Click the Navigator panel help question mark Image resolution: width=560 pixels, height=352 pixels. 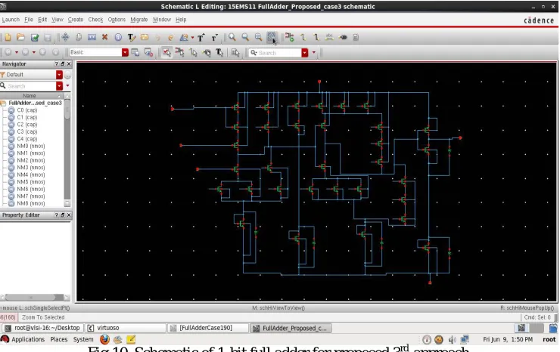pyautogui.click(x=56, y=64)
